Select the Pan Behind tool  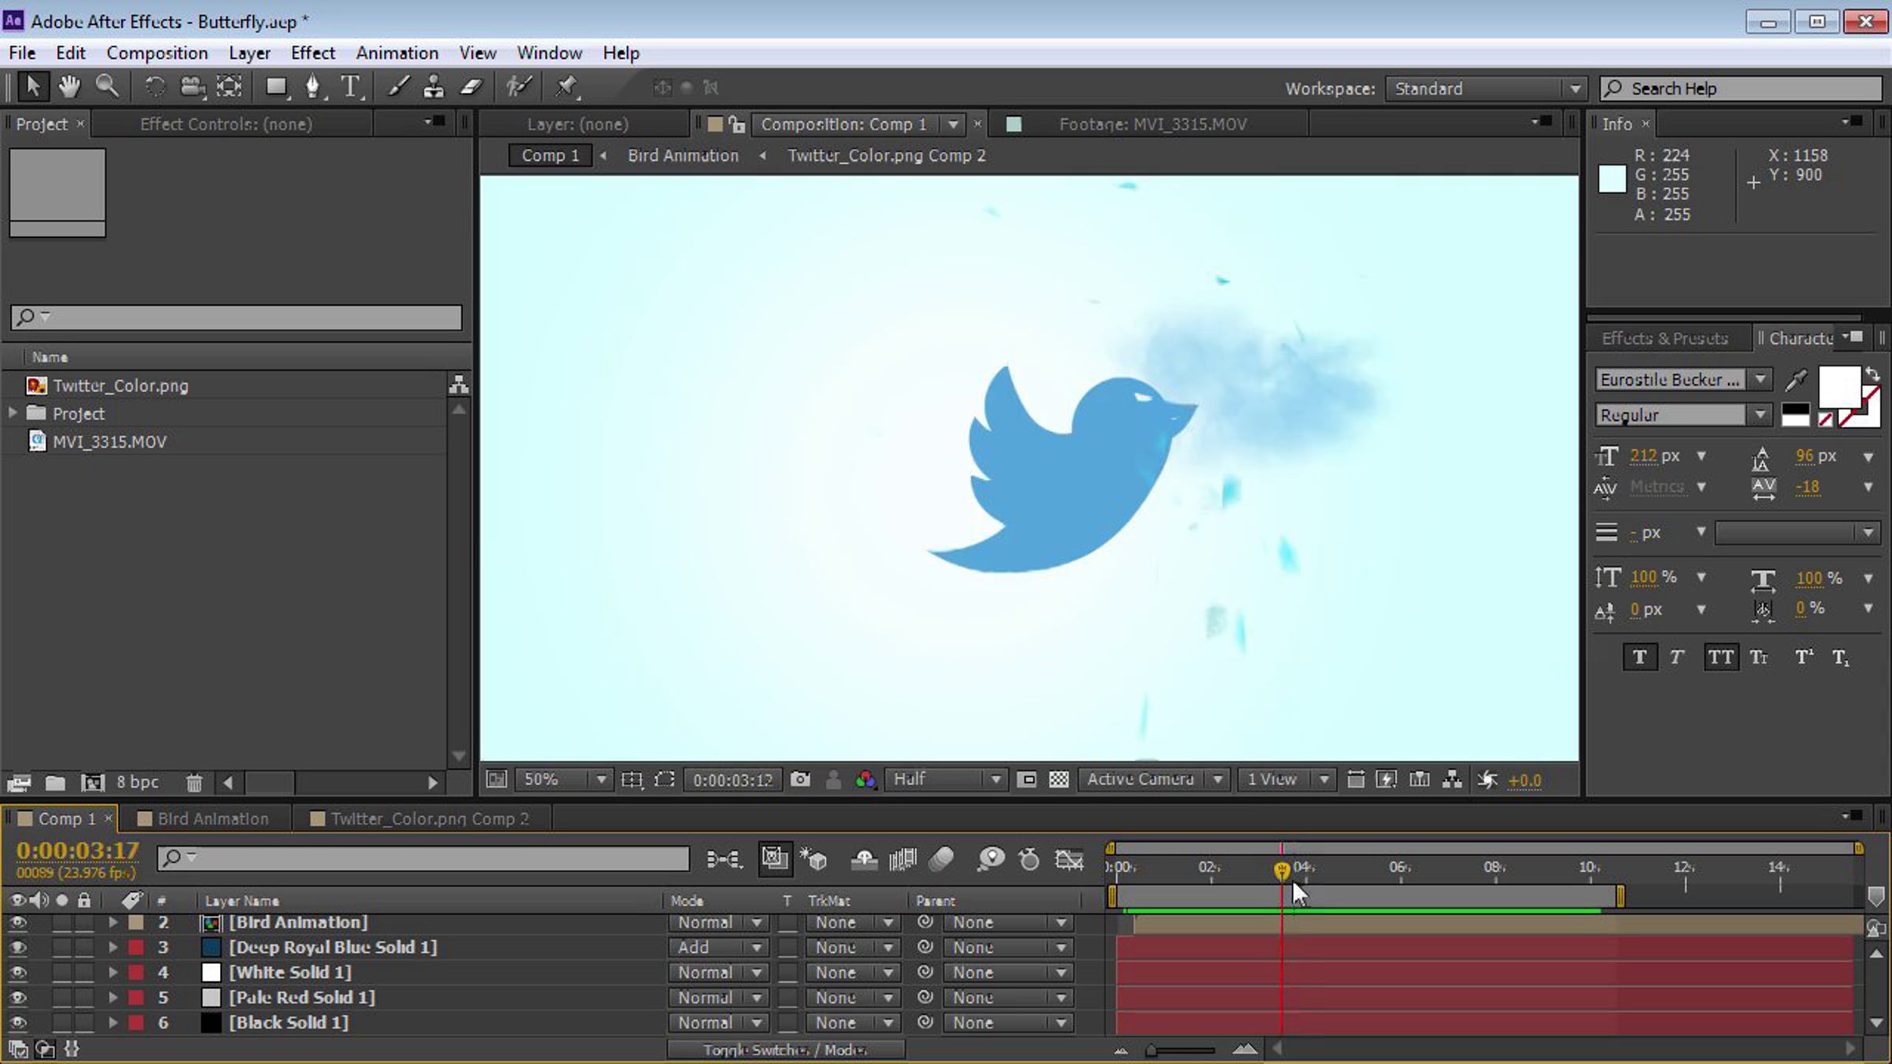tap(229, 87)
